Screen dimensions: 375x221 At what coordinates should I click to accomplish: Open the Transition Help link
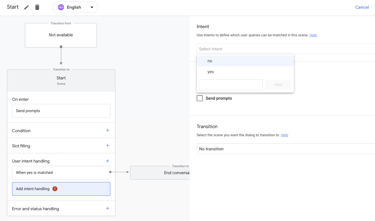pos(284,135)
